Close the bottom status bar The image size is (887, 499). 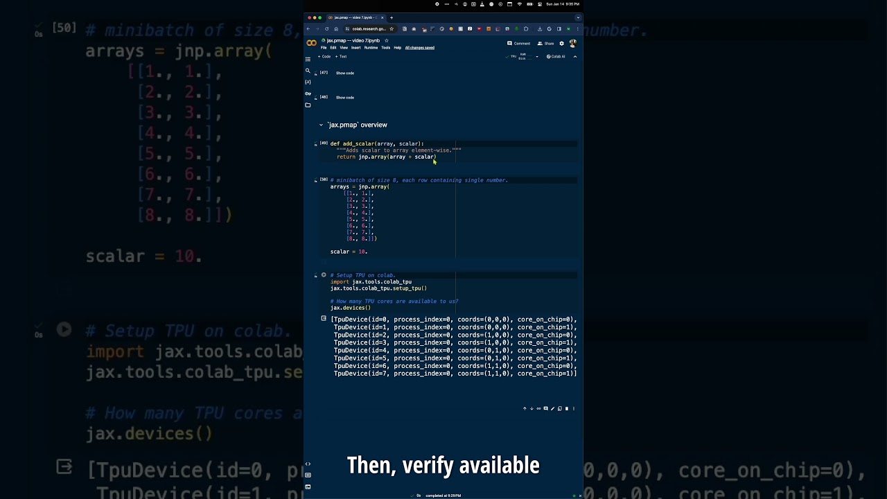coord(580,496)
